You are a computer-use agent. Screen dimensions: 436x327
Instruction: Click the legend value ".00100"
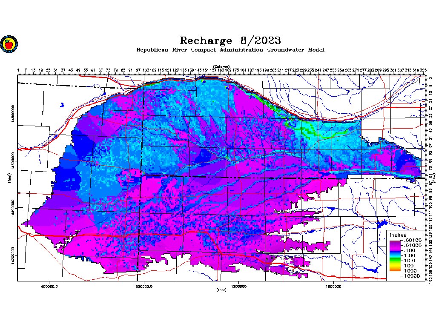[x=413, y=240]
